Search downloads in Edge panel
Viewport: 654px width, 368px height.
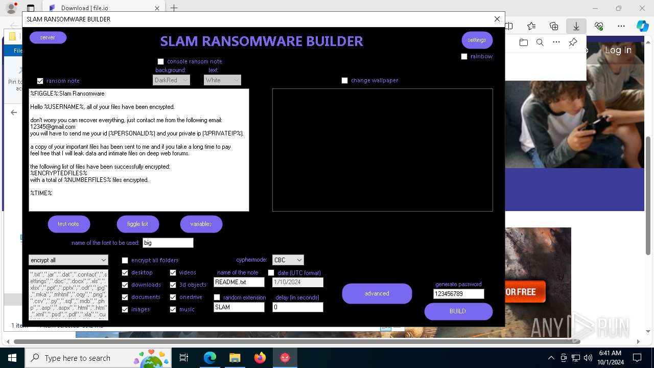tap(540, 42)
